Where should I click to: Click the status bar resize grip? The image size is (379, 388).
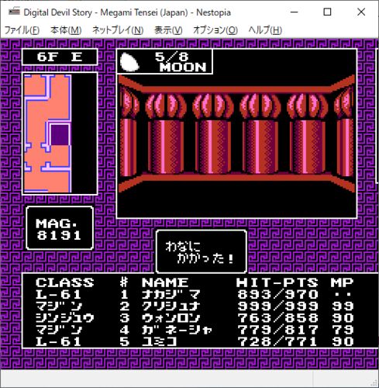[374, 383]
